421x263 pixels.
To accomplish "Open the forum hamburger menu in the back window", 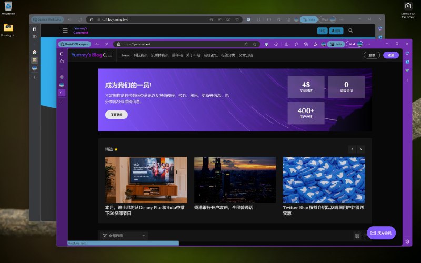I will point(65,31).
